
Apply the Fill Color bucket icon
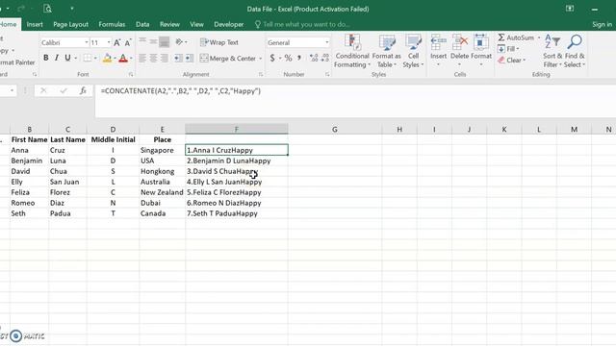107,59
